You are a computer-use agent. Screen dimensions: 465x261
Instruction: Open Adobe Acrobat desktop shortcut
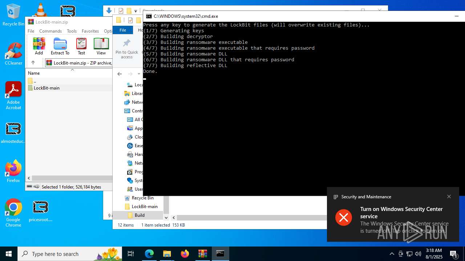(x=13, y=96)
